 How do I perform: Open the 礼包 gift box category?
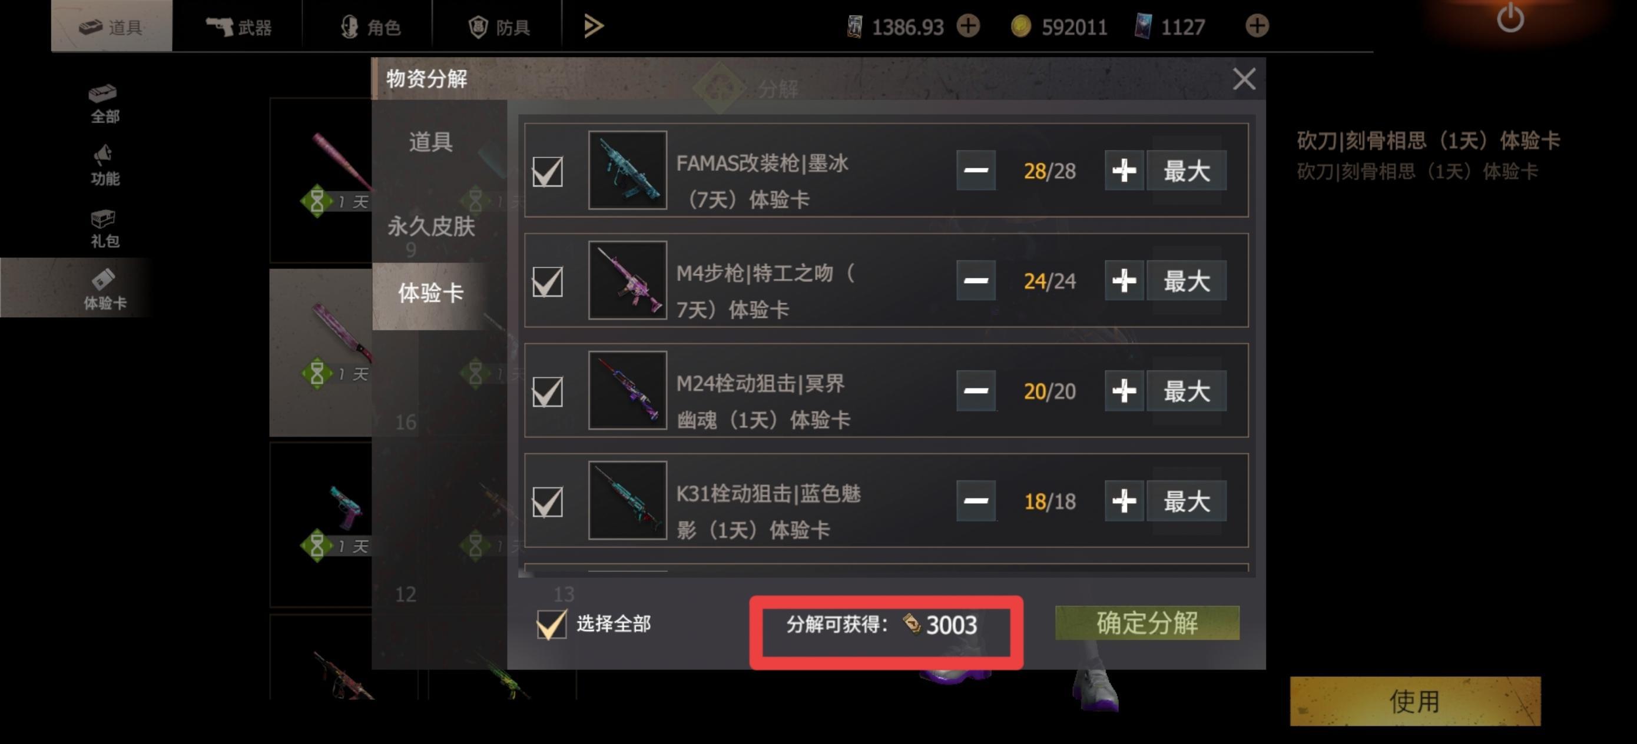coord(104,228)
